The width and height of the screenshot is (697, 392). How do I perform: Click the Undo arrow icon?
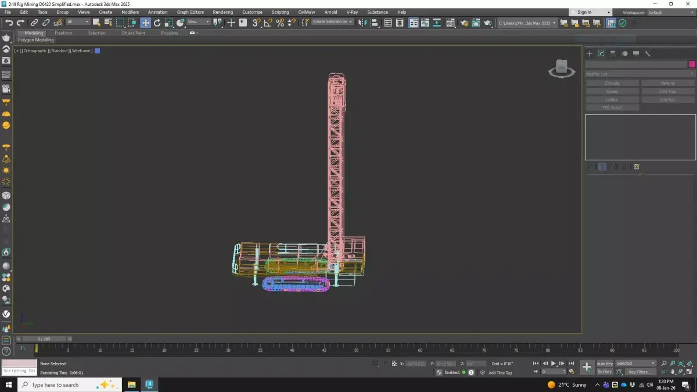(x=9, y=23)
